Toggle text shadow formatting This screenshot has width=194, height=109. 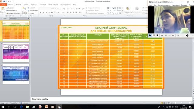point(49,12)
